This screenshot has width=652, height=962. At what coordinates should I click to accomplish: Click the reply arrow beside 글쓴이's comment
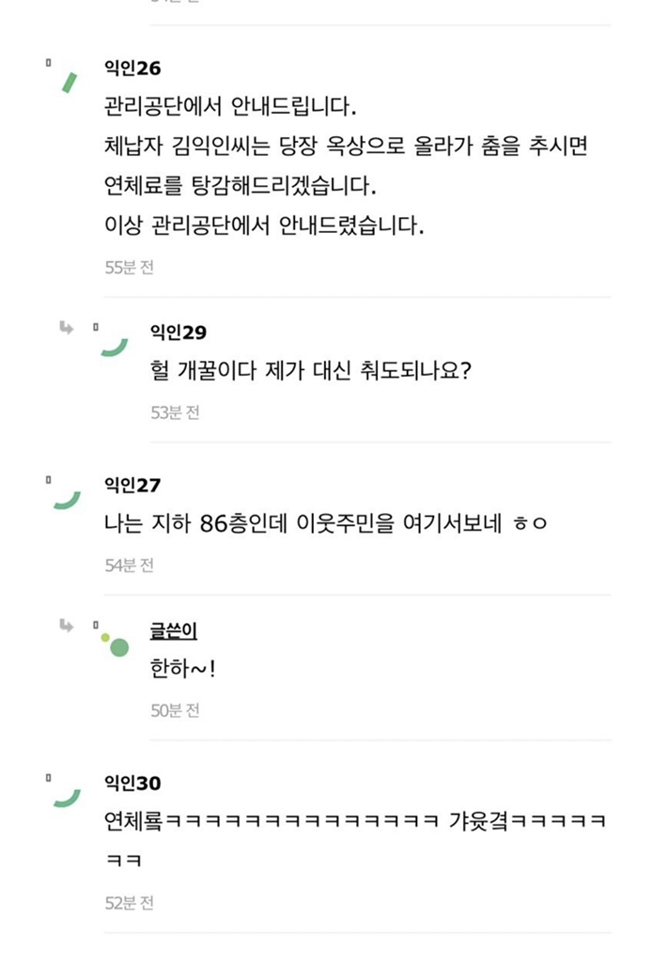67,625
